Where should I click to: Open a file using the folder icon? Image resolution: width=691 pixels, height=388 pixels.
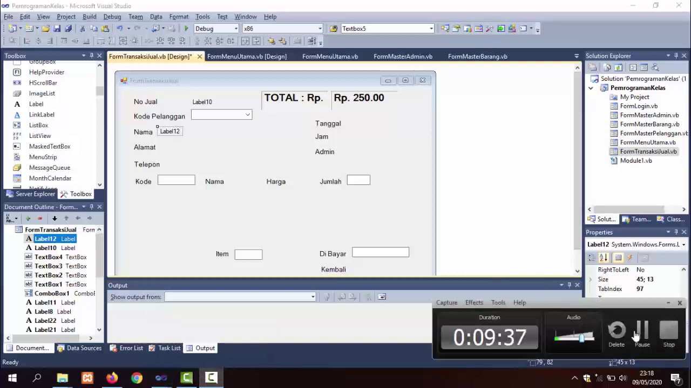coord(45,29)
